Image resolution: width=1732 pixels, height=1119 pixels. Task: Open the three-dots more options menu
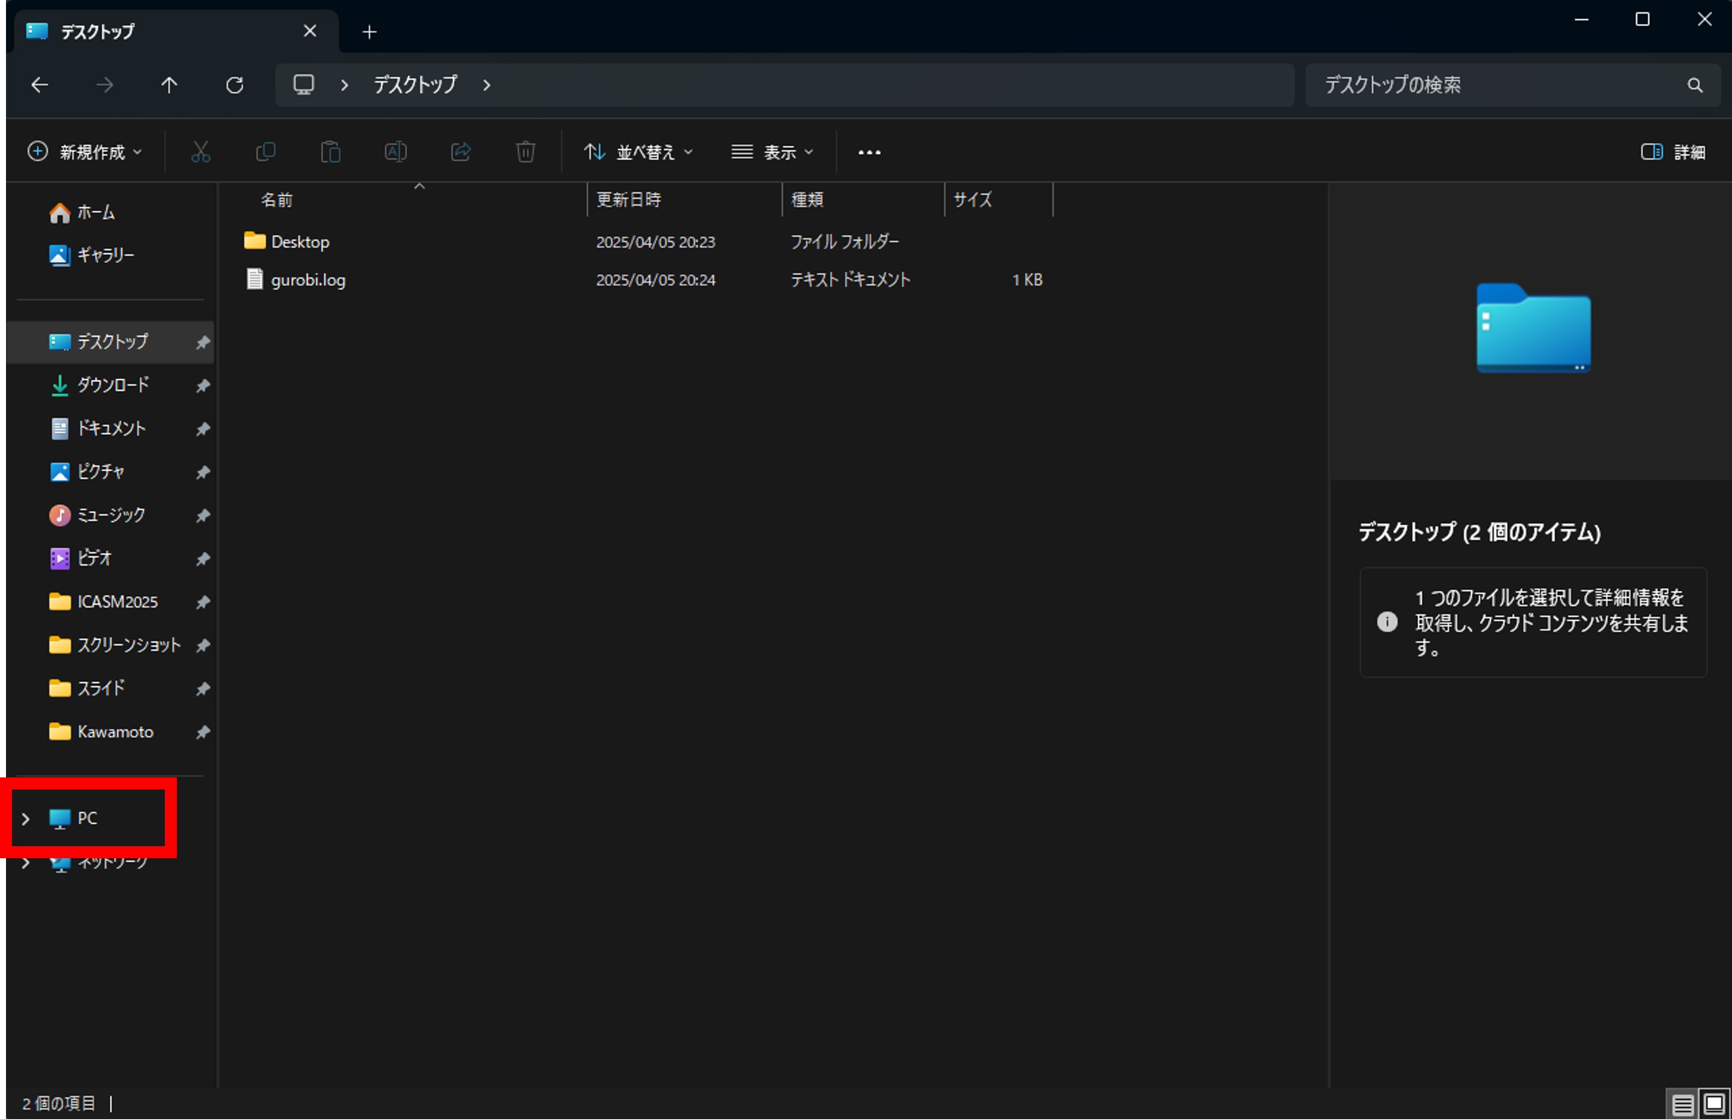[x=868, y=152]
